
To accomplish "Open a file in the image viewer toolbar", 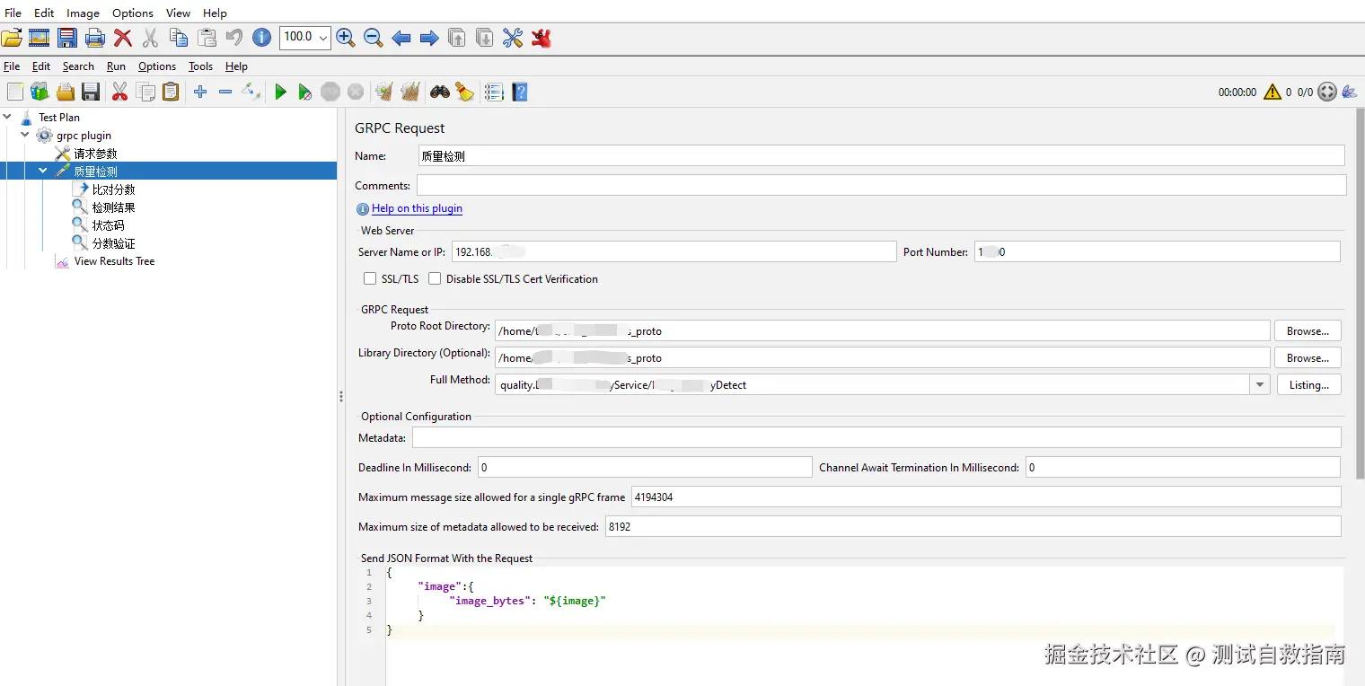I will pos(12,38).
